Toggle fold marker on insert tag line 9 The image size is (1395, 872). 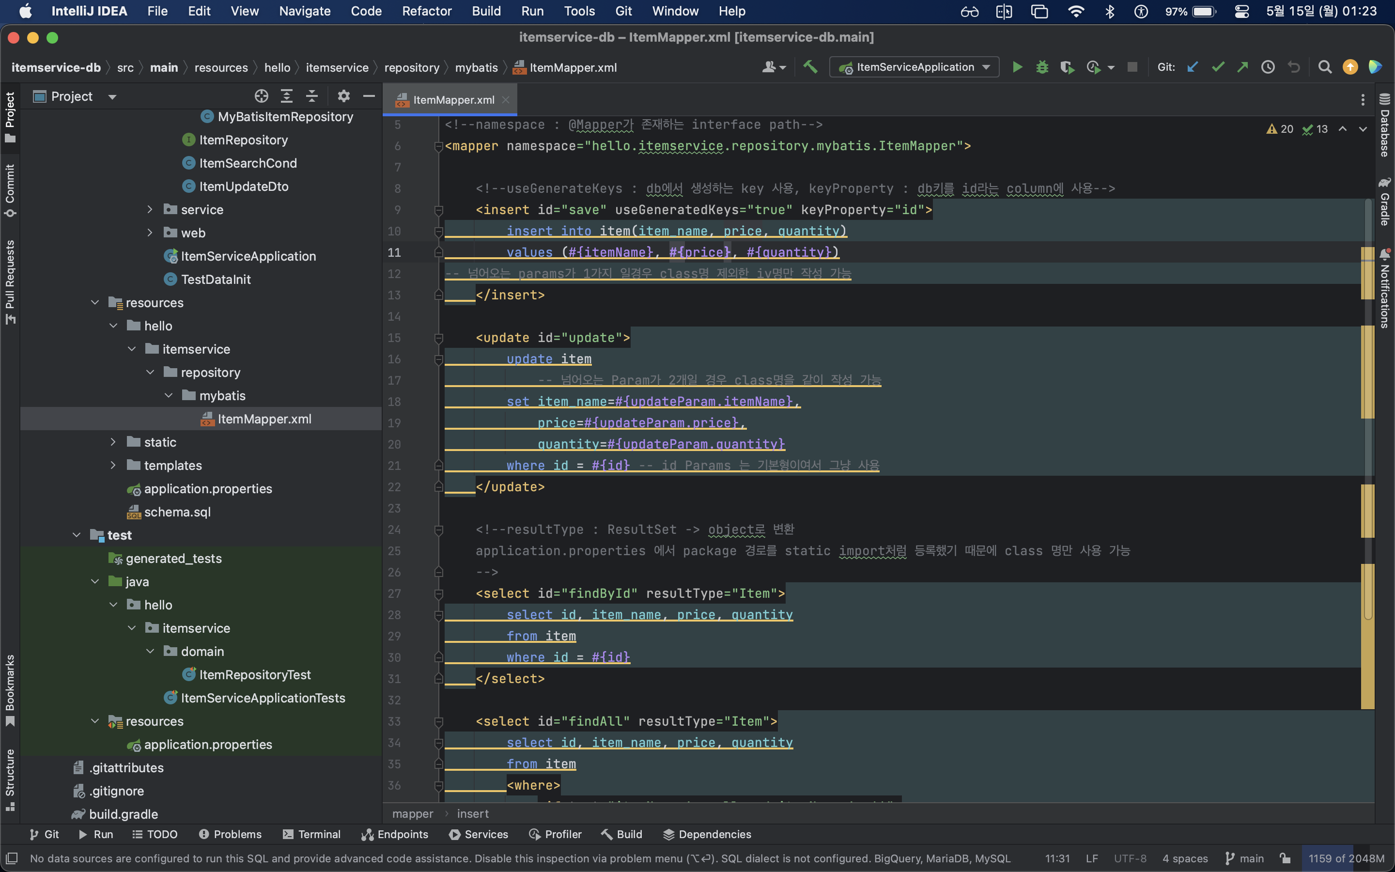(438, 210)
